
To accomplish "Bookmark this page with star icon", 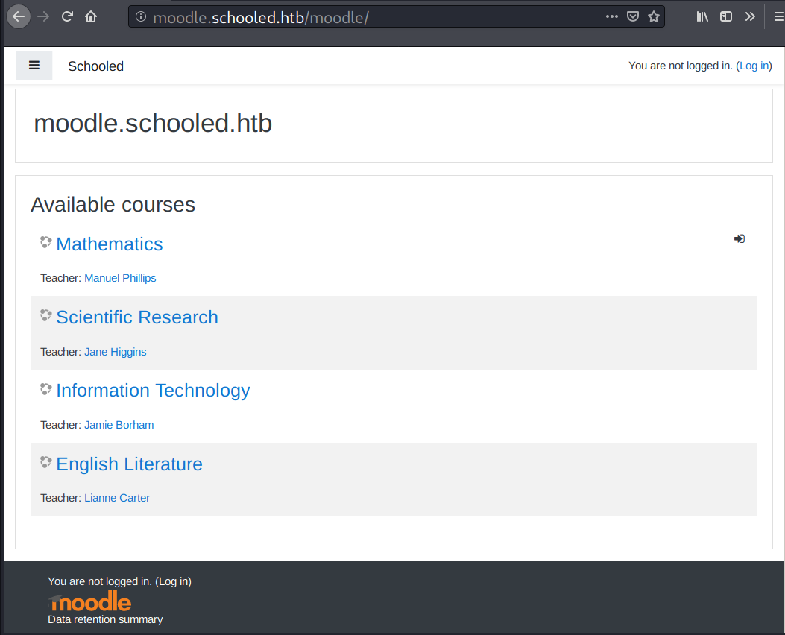I will coord(654,16).
